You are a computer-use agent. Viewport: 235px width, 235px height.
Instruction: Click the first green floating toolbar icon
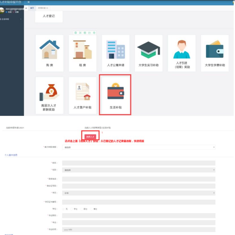76,33
